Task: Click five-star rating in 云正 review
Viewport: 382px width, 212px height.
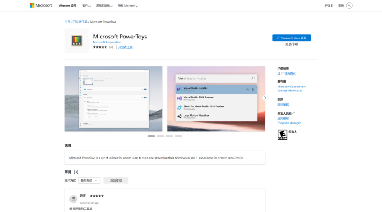Action: click(97, 196)
